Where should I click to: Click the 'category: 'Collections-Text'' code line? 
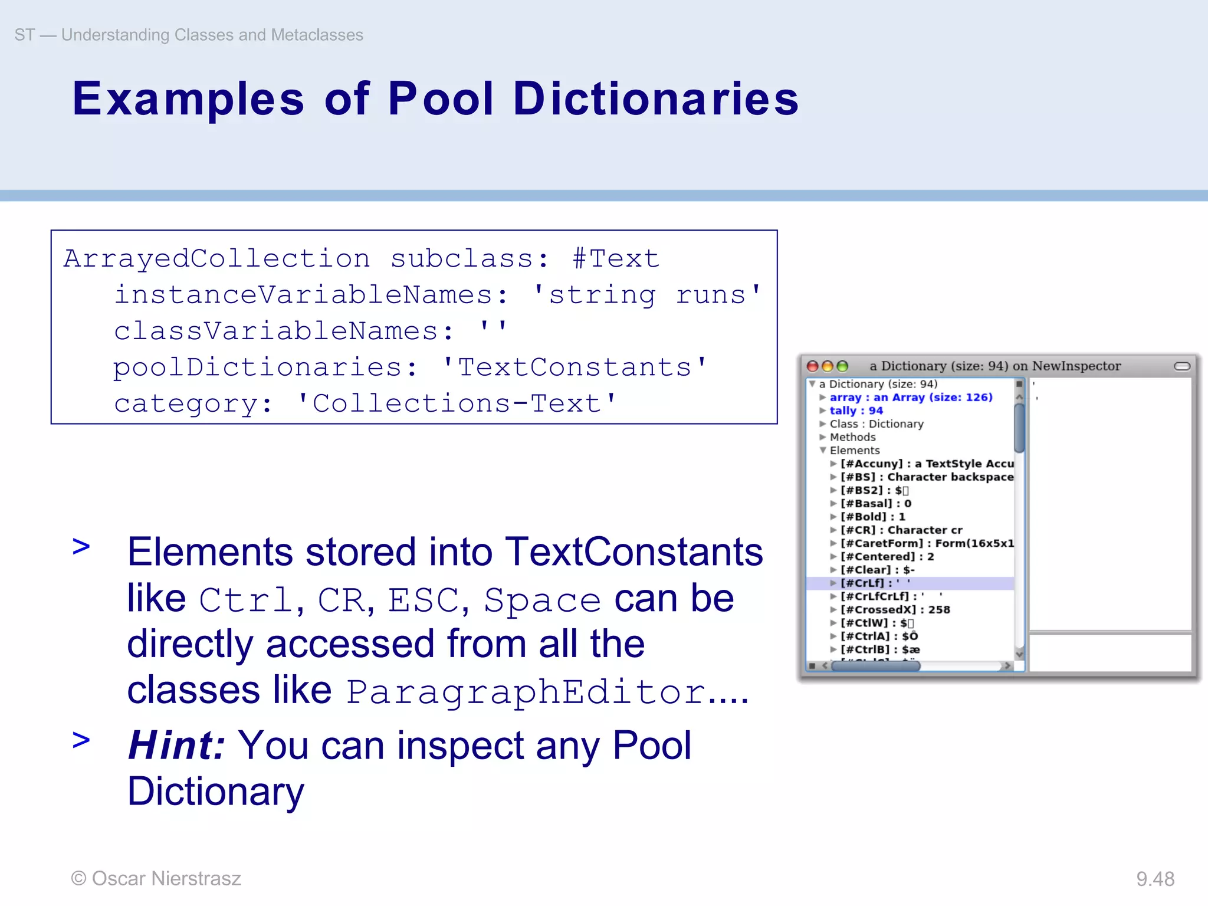click(x=365, y=404)
